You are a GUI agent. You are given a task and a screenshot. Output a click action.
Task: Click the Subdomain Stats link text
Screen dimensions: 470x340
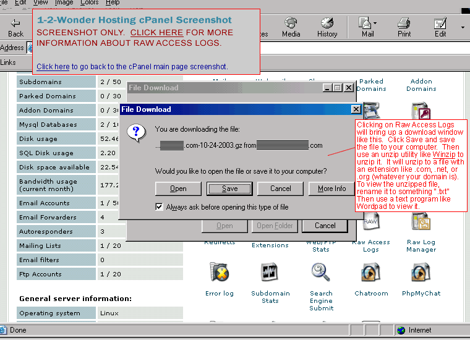pyautogui.click(x=270, y=297)
